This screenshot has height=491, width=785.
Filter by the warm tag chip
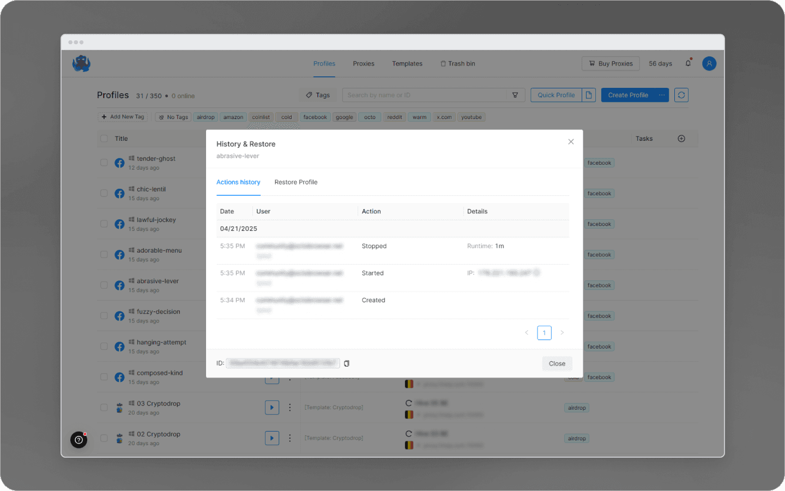pyautogui.click(x=420, y=117)
